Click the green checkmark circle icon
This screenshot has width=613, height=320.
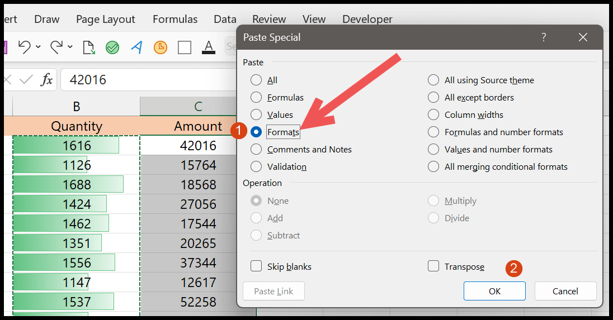tap(112, 47)
